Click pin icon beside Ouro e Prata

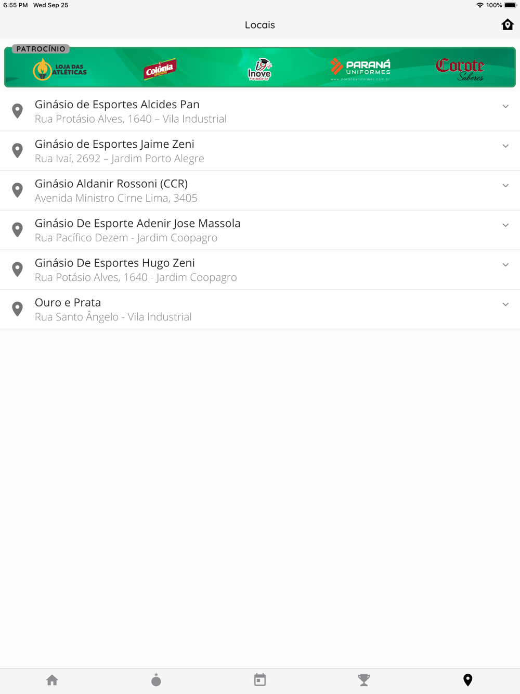tap(18, 309)
